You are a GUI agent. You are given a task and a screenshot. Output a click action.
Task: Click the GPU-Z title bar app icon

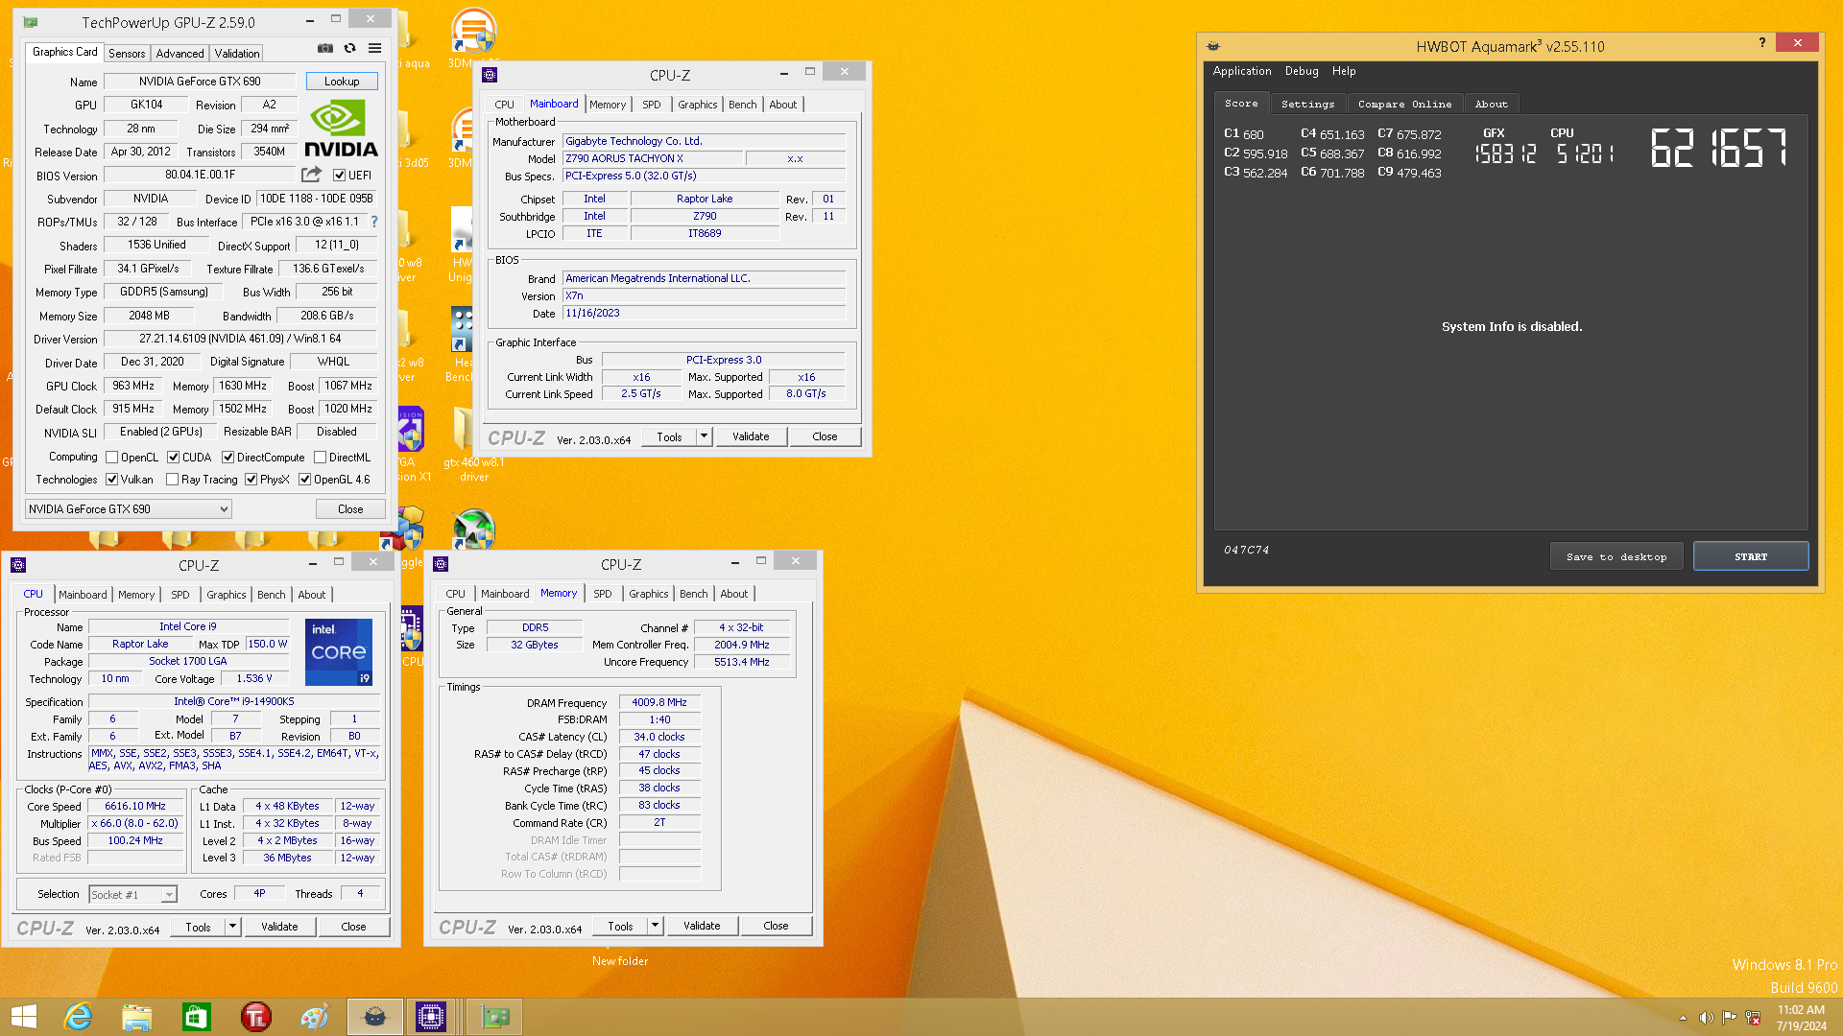coord(30,21)
